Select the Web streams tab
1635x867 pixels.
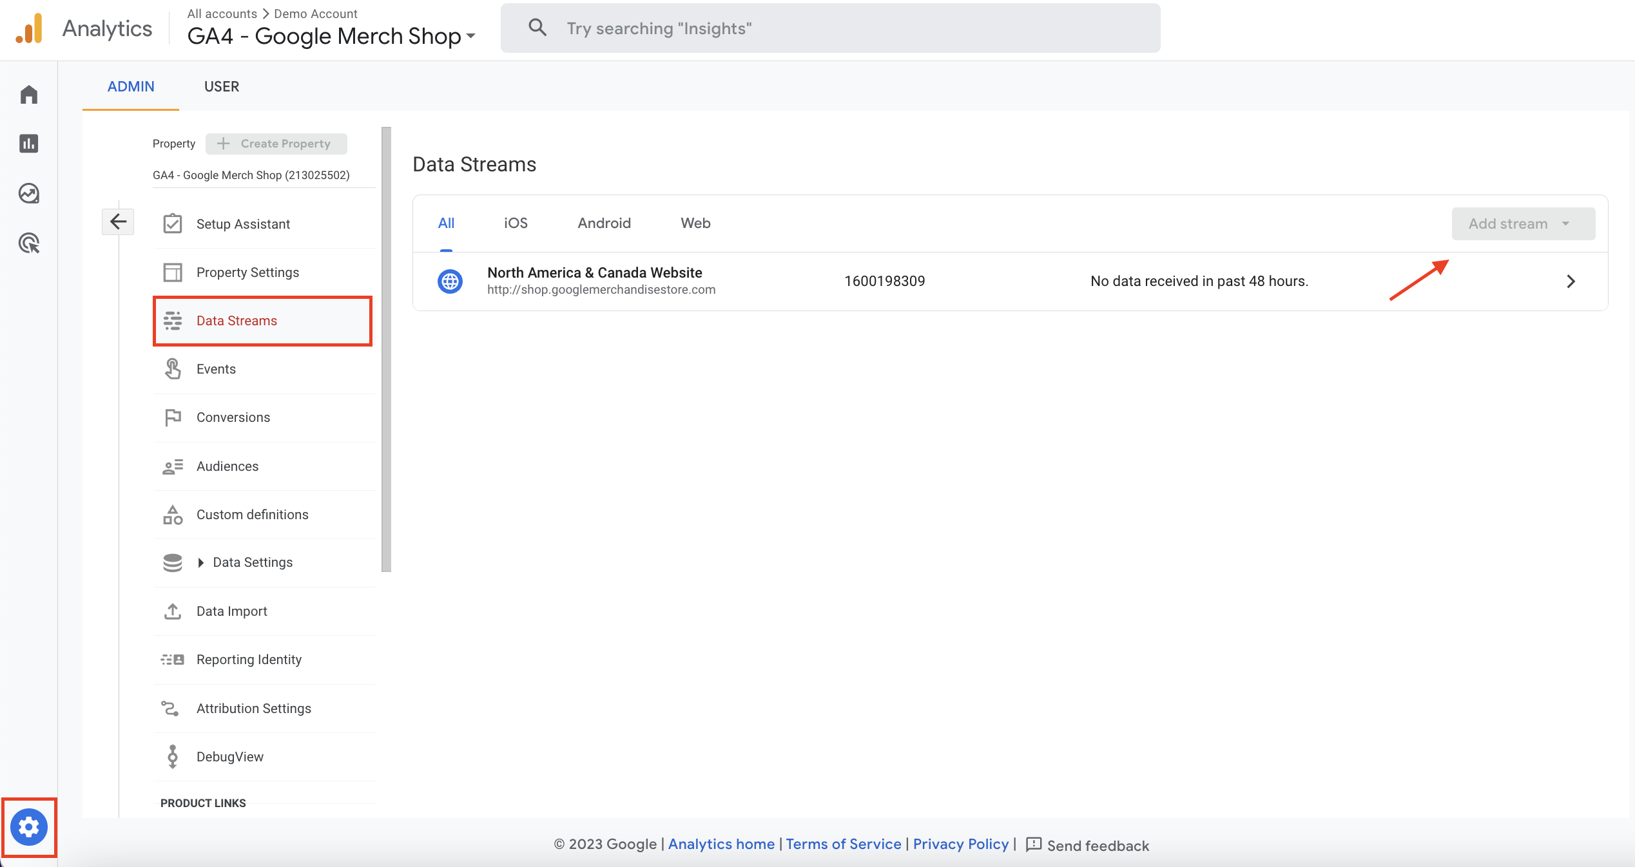[695, 224]
